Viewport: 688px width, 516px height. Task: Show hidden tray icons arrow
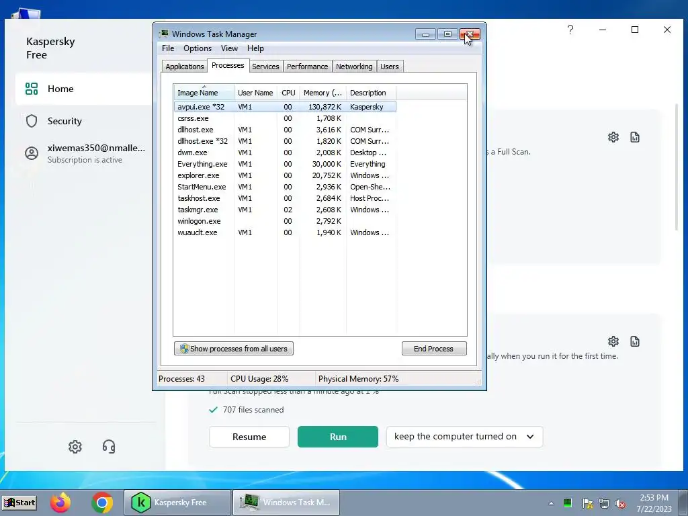551,503
